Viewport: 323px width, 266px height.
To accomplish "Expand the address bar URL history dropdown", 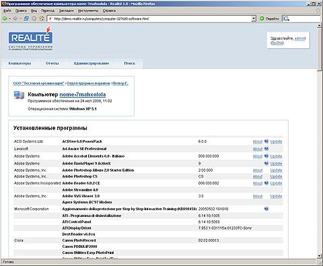I will click(x=254, y=19).
